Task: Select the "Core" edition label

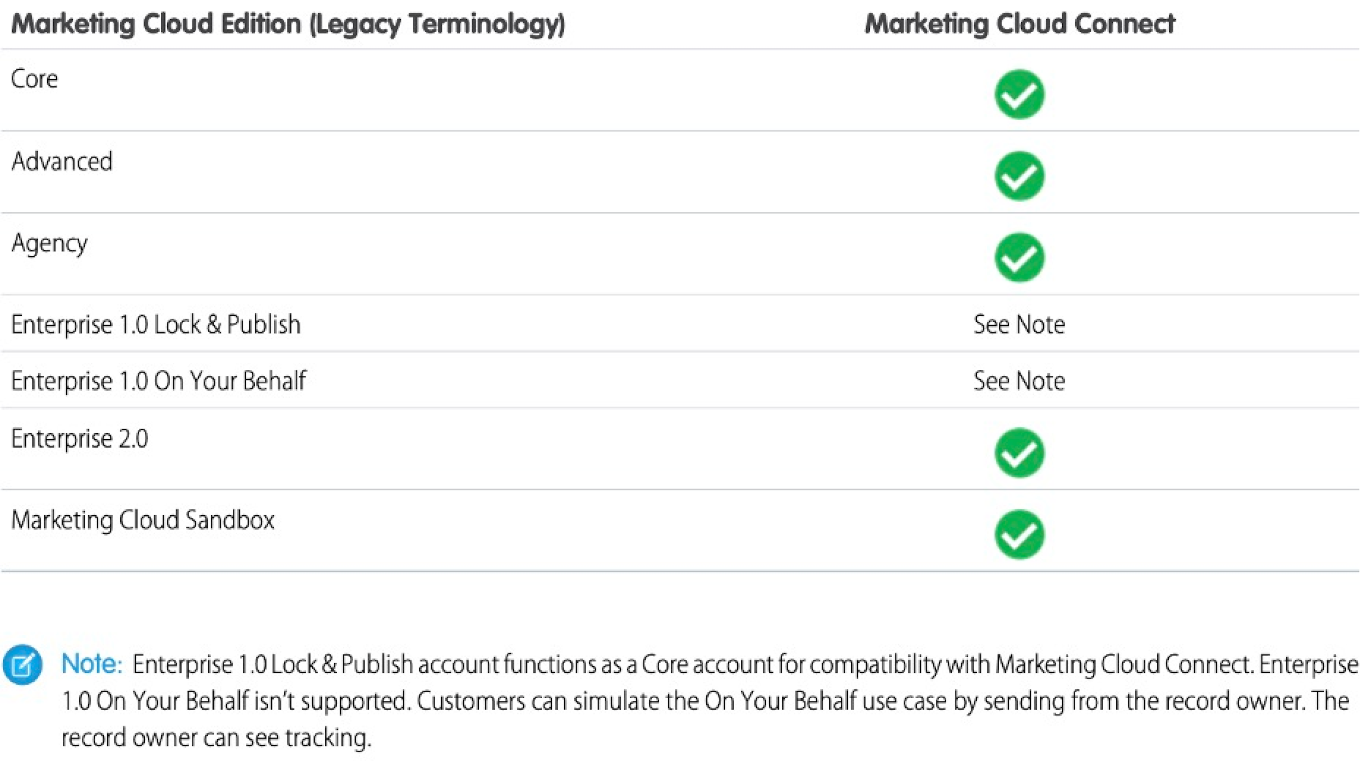Action: [34, 79]
